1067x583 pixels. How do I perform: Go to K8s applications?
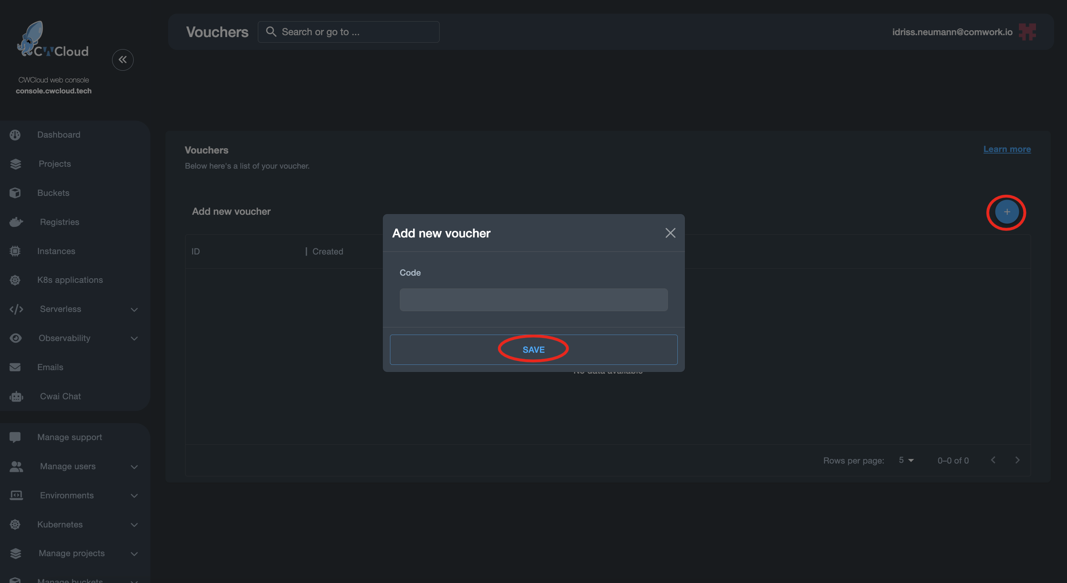(70, 280)
